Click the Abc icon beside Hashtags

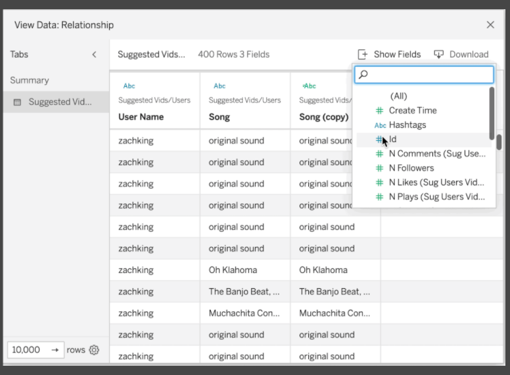click(380, 125)
